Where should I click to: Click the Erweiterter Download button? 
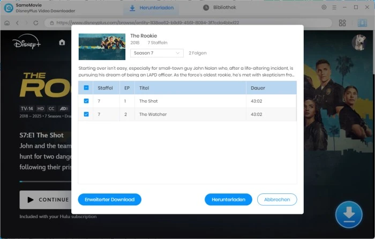[109, 199]
